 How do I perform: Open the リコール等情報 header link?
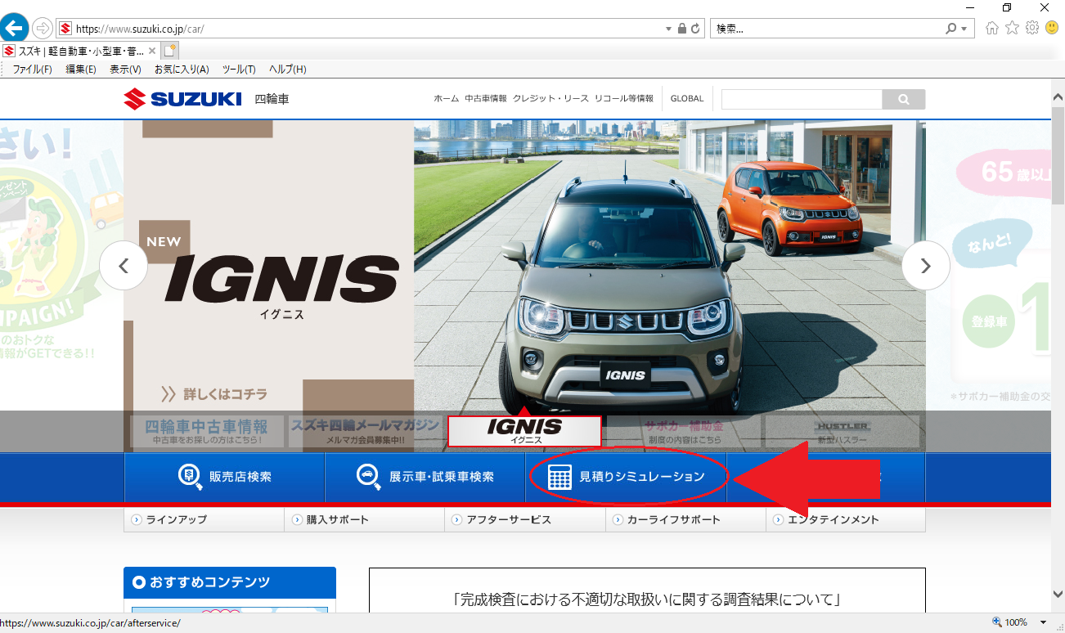coord(624,98)
